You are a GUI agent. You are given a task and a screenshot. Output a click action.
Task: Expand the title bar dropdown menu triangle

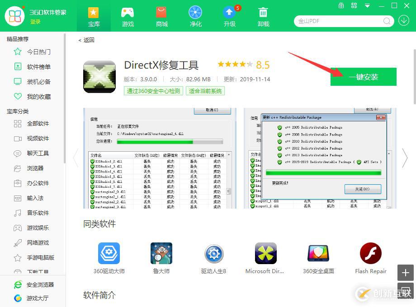coord(367,5)
